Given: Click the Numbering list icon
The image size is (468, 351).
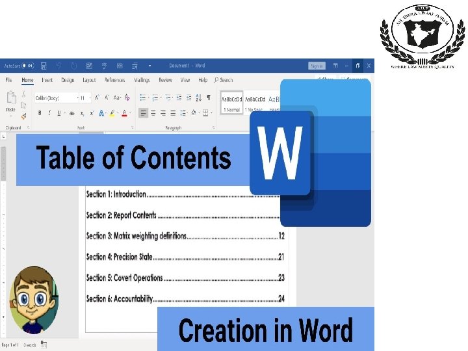Looking at the screenshot, I should pyautogui.click(x=155, y=97).
